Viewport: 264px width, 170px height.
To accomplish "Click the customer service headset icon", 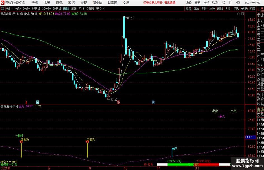I will [x=223, y=3].
